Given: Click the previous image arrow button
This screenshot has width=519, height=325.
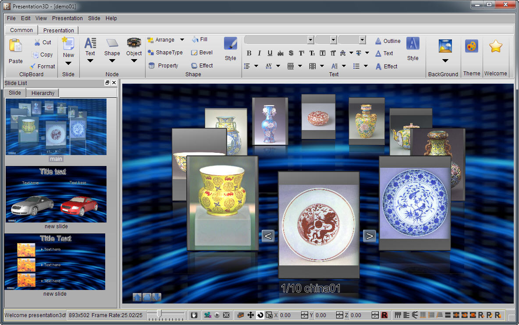Looking at the screenshot, I should coord(268,236).
